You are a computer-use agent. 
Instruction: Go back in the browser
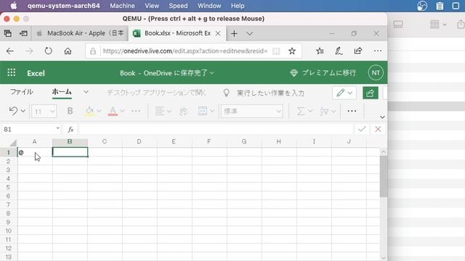(10, 51)
